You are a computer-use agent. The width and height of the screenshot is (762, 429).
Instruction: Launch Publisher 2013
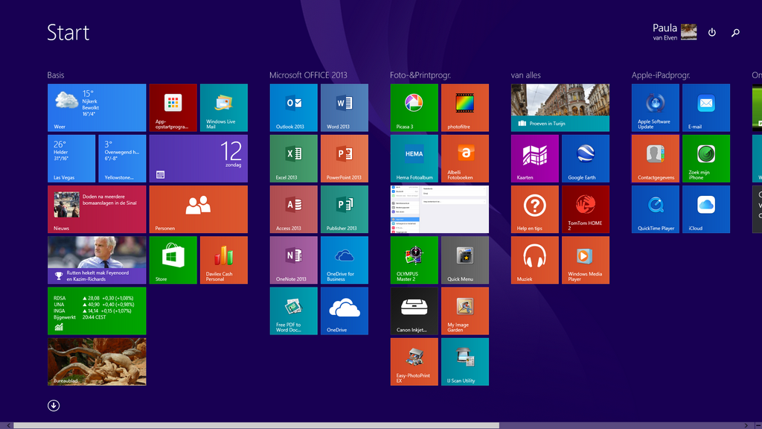click(344, 209)
